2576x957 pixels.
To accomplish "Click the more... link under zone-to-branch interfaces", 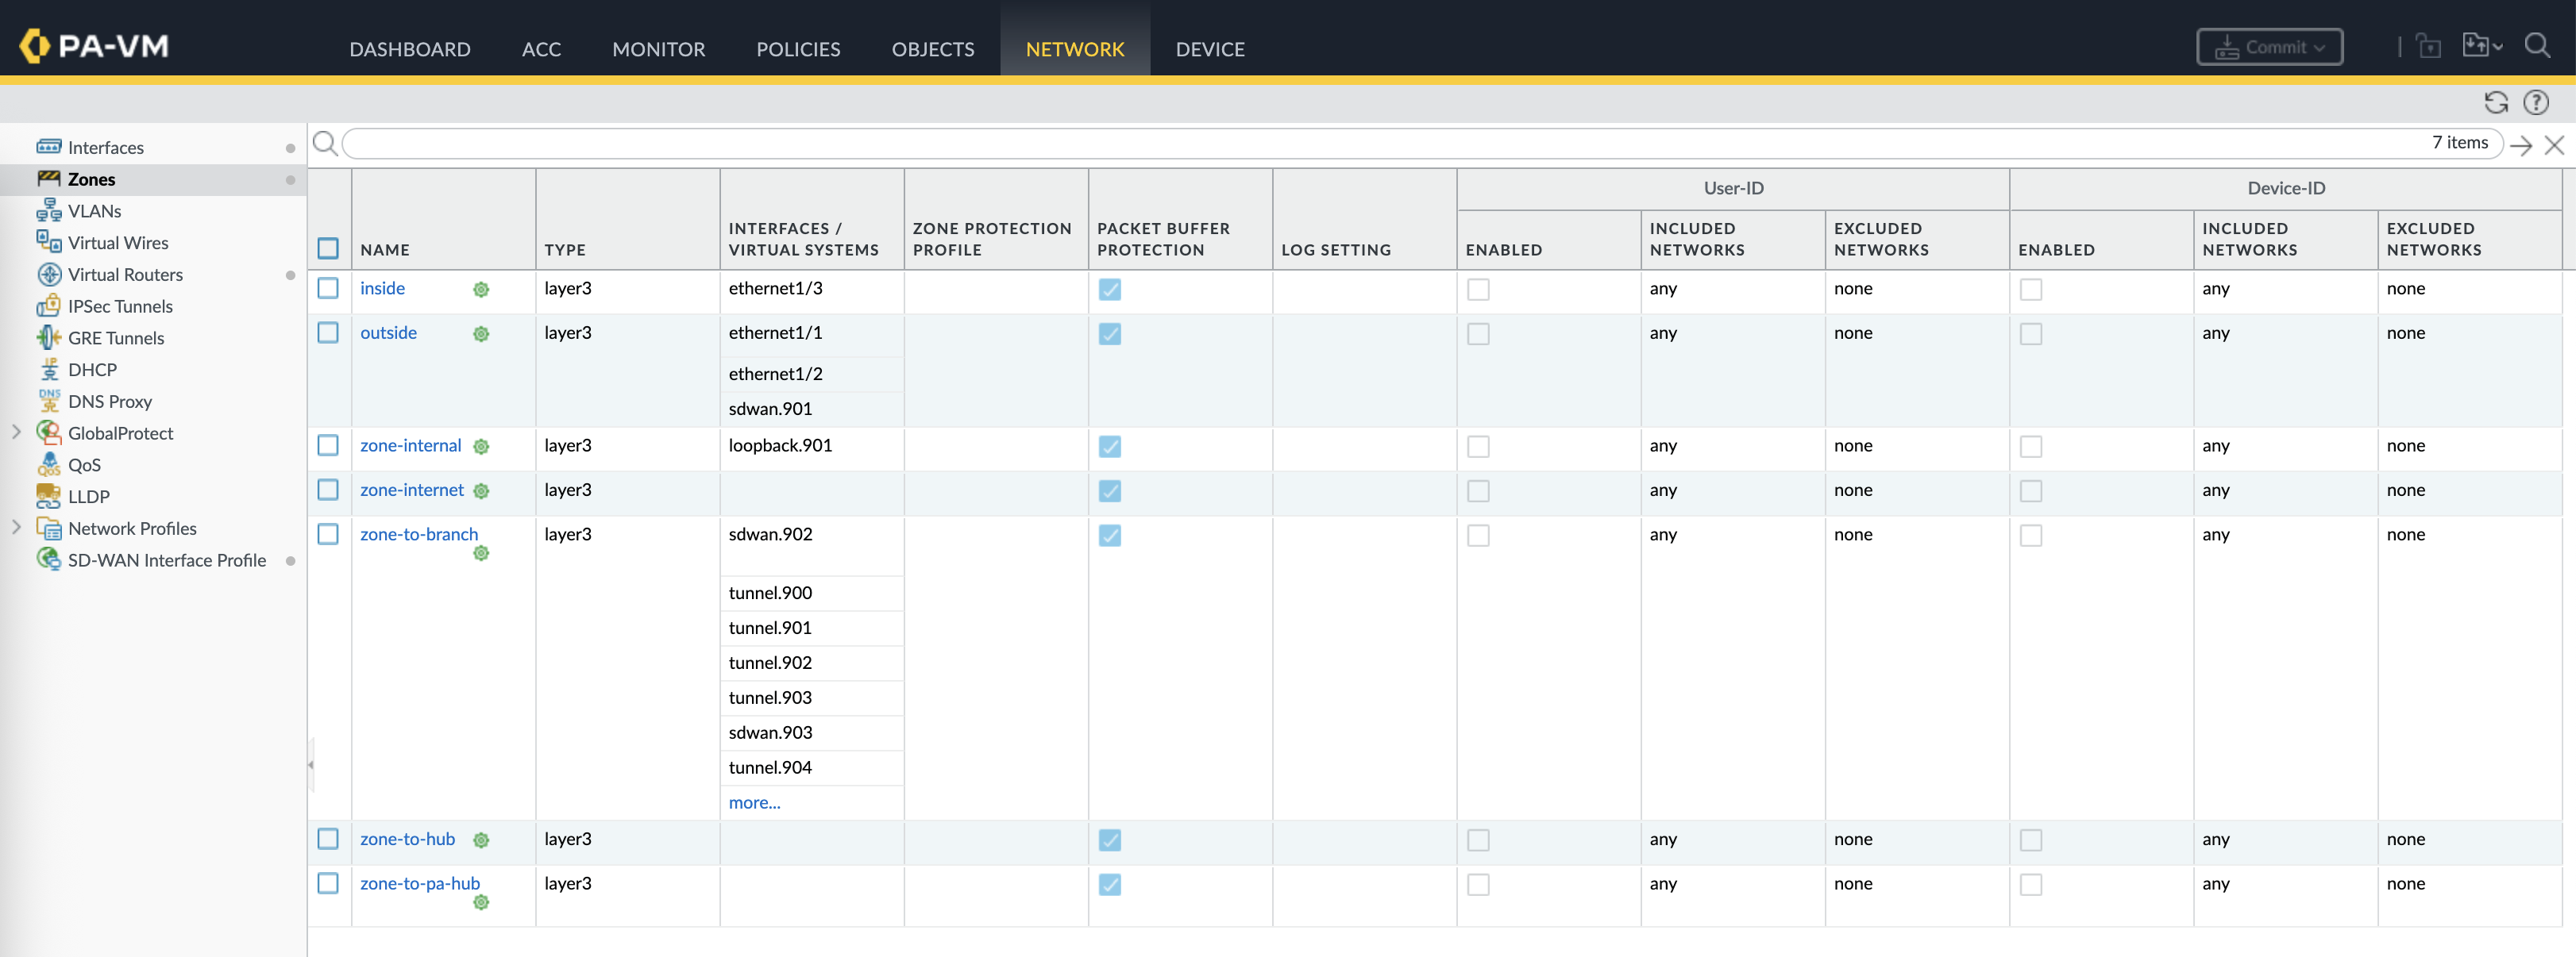I will [754, 802].
